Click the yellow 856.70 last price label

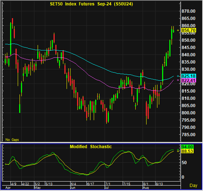pos(189,30)
